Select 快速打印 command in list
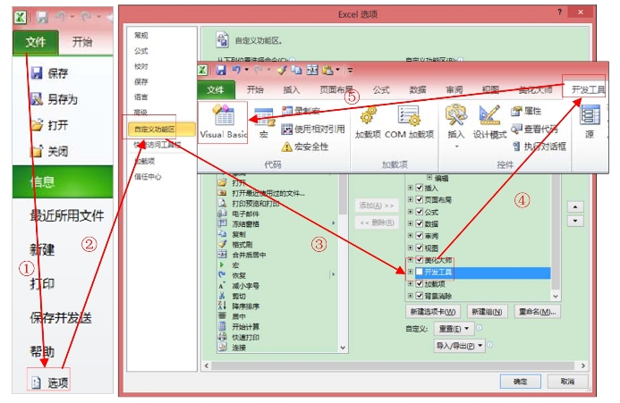 point(239,337)
